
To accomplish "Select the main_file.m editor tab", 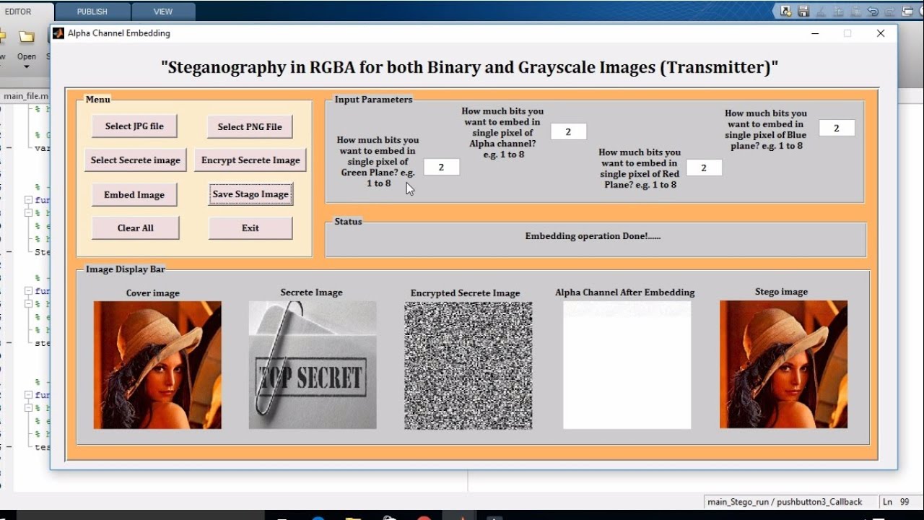I will tap(26, 95).
